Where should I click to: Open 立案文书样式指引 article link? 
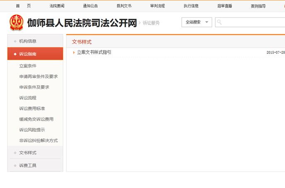tap(94, 53)
